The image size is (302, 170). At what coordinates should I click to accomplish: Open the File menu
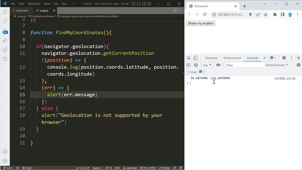(13, 4)
